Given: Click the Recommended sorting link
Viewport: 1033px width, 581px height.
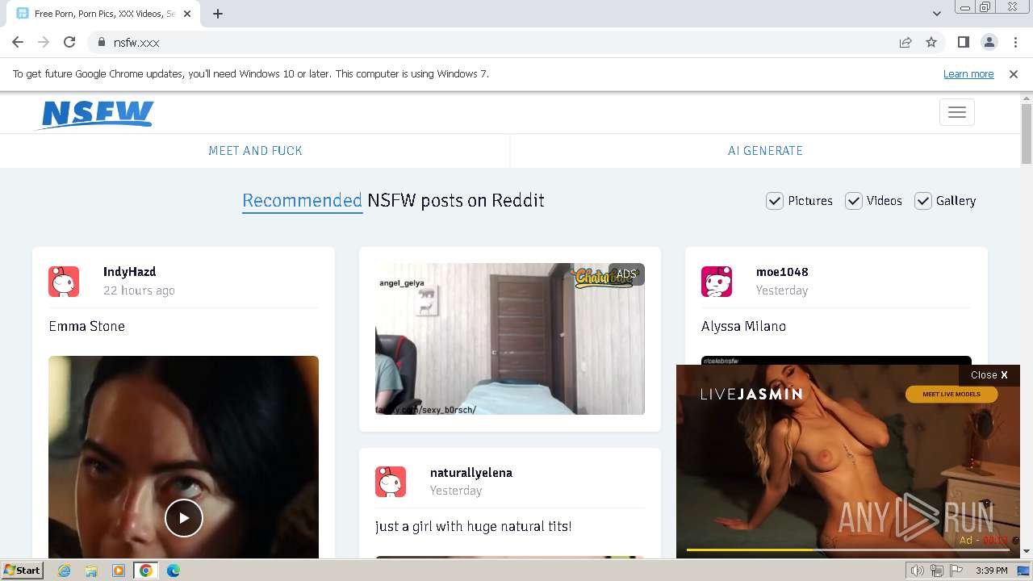Looking at the screenshot, I should click(x=302, y=201).
